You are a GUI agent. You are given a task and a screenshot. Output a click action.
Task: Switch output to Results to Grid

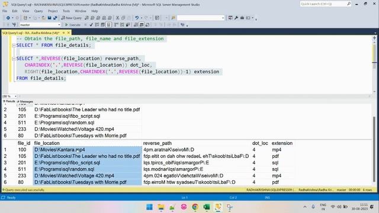[142, 25]
